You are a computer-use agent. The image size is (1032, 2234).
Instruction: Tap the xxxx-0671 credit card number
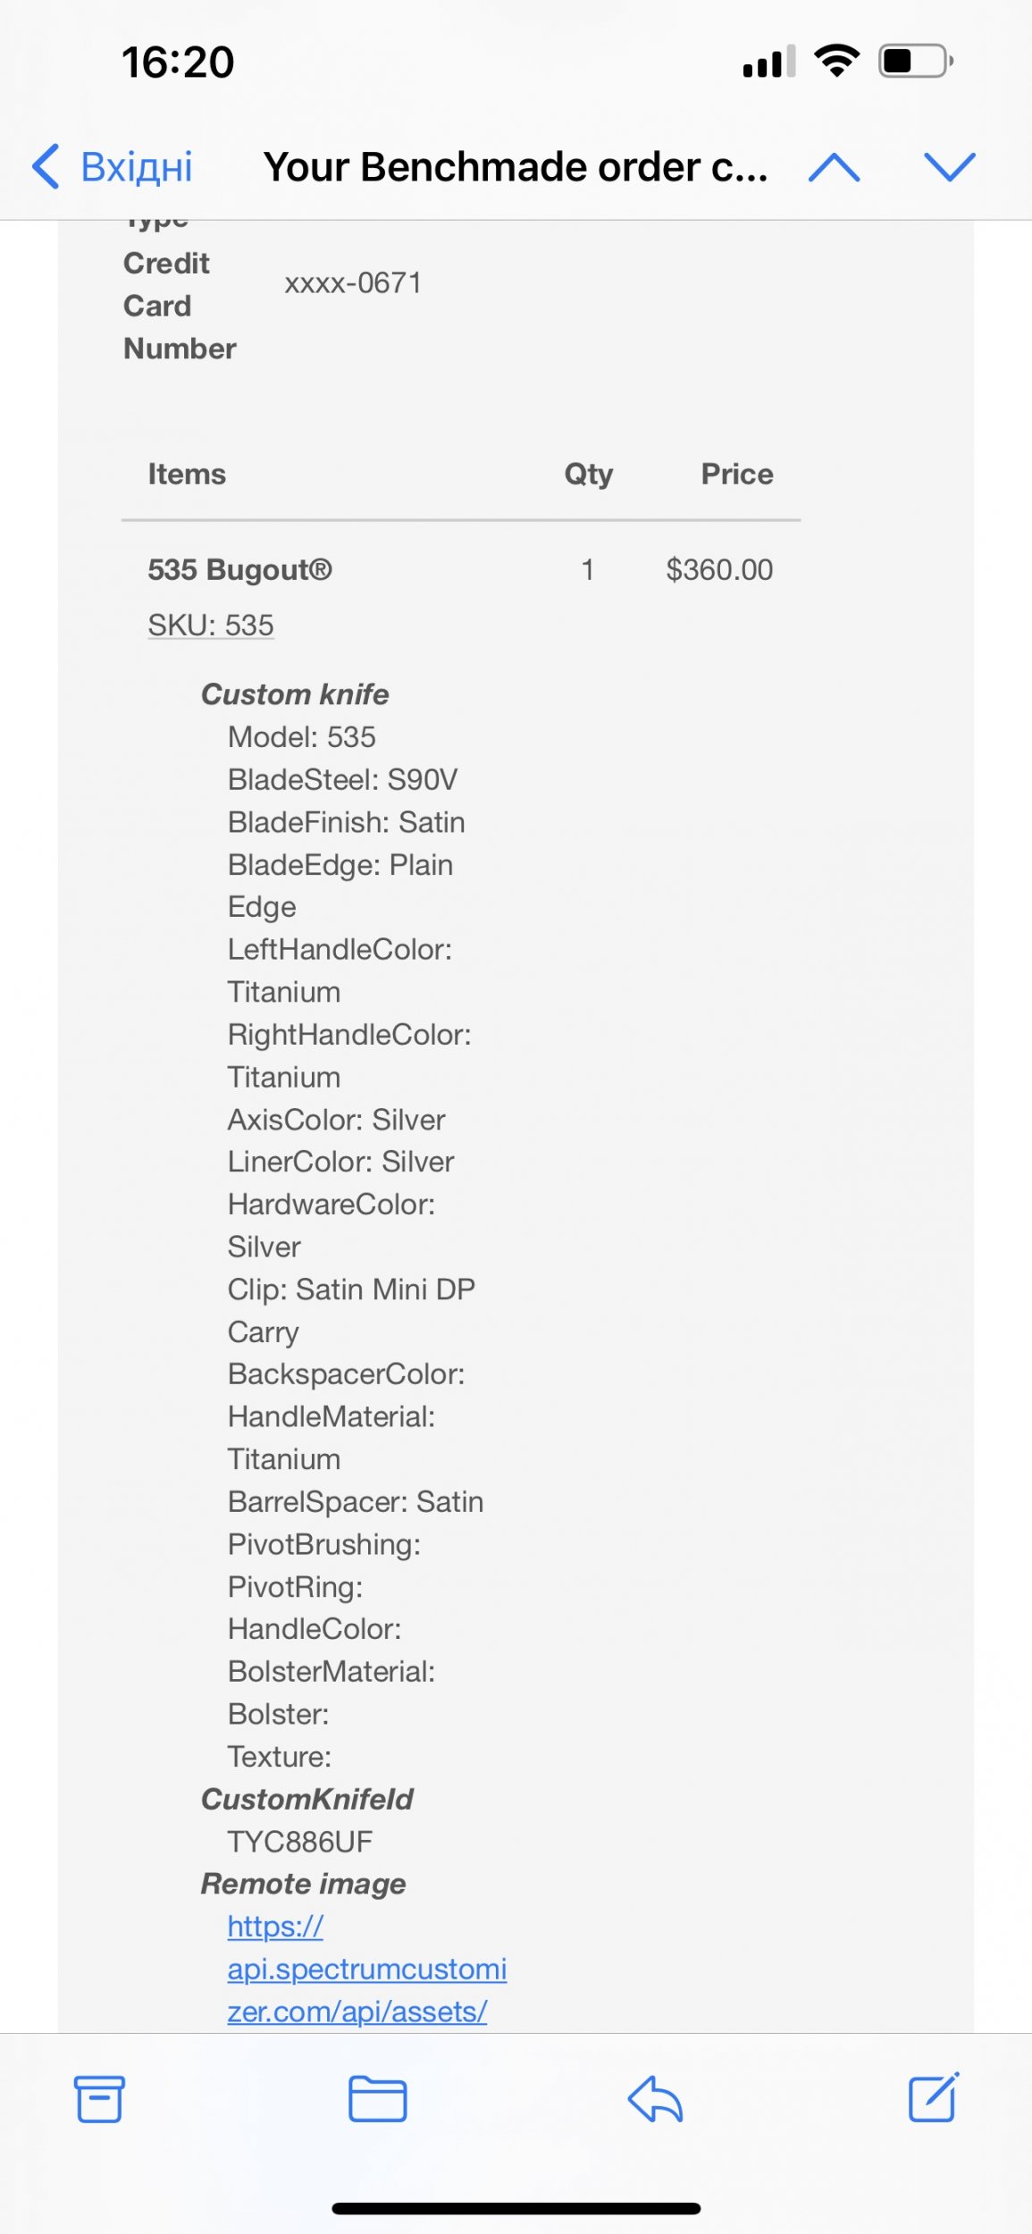(353, 283)
